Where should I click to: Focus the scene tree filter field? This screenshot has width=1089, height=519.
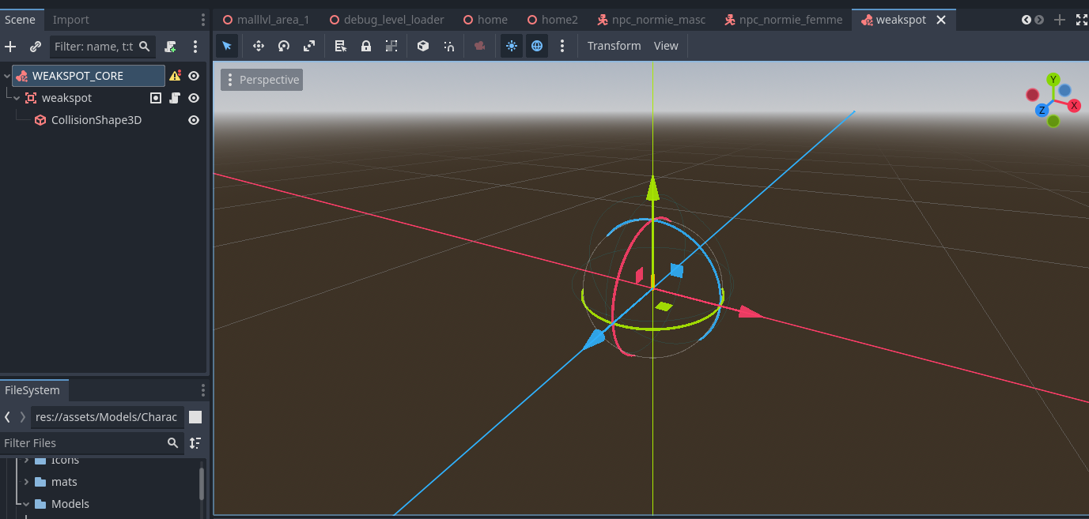tap(103, 47)
